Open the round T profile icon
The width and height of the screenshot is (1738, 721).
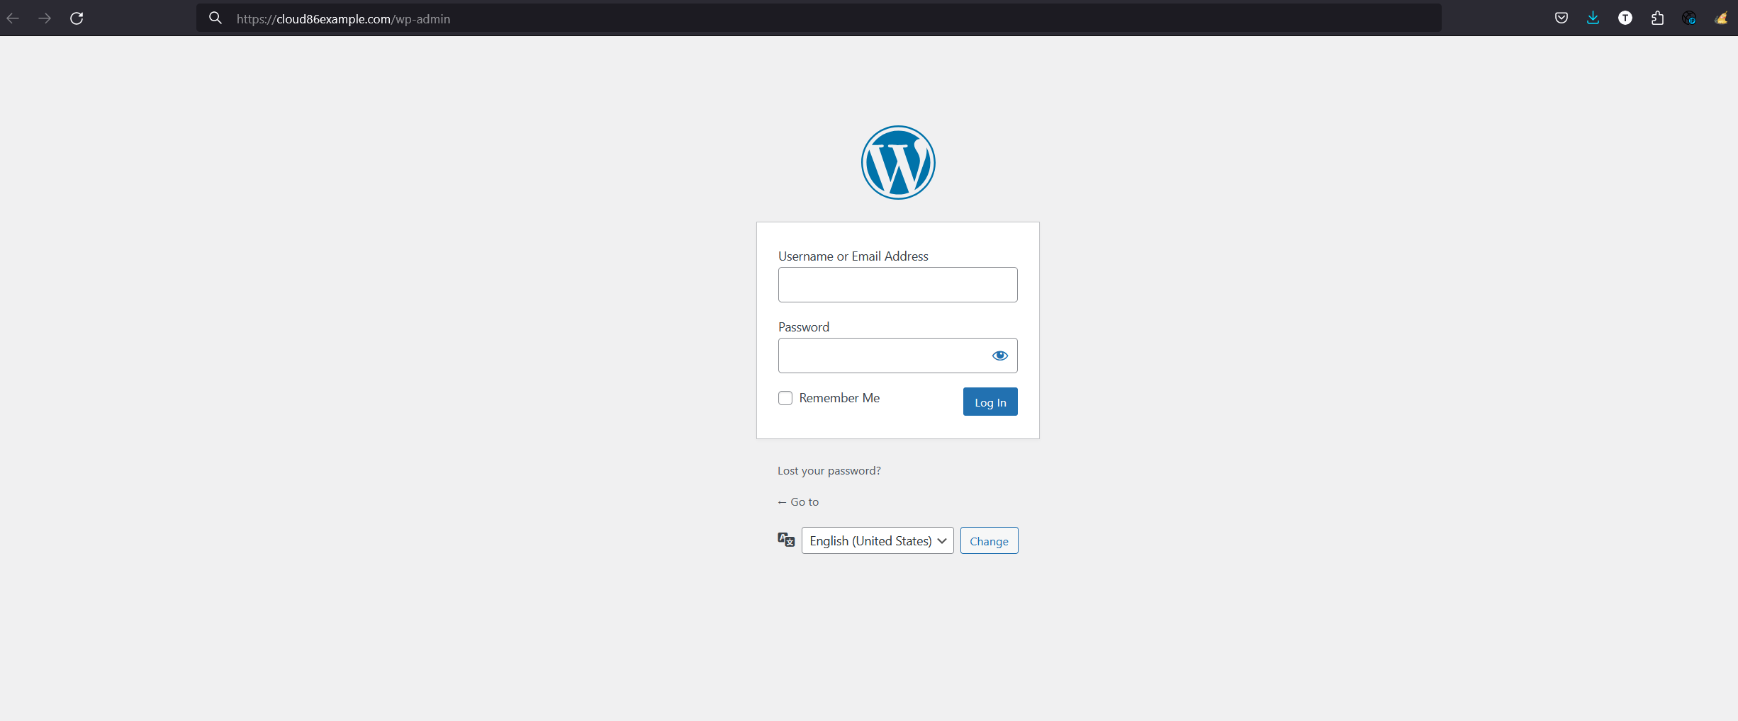[1625, 18]
